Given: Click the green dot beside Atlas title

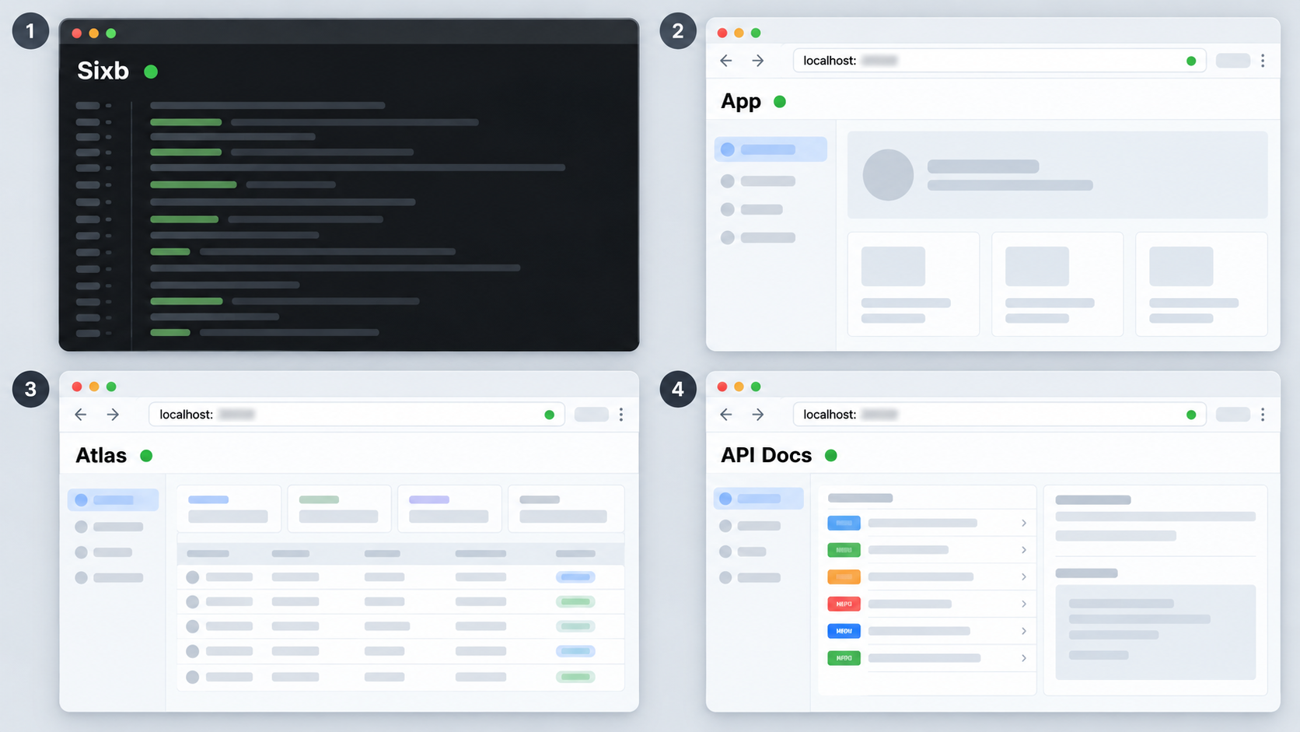Looking at the screenshot, I should [146, 456].
